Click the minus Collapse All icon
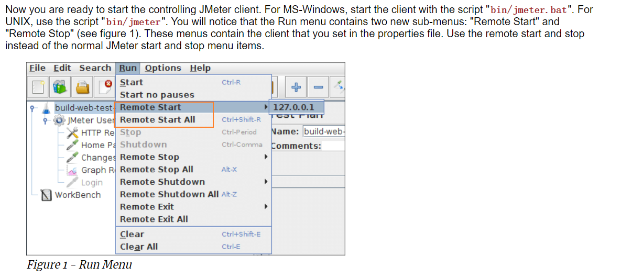Screen dimensions: 632x278 click(x=318, y=87)
